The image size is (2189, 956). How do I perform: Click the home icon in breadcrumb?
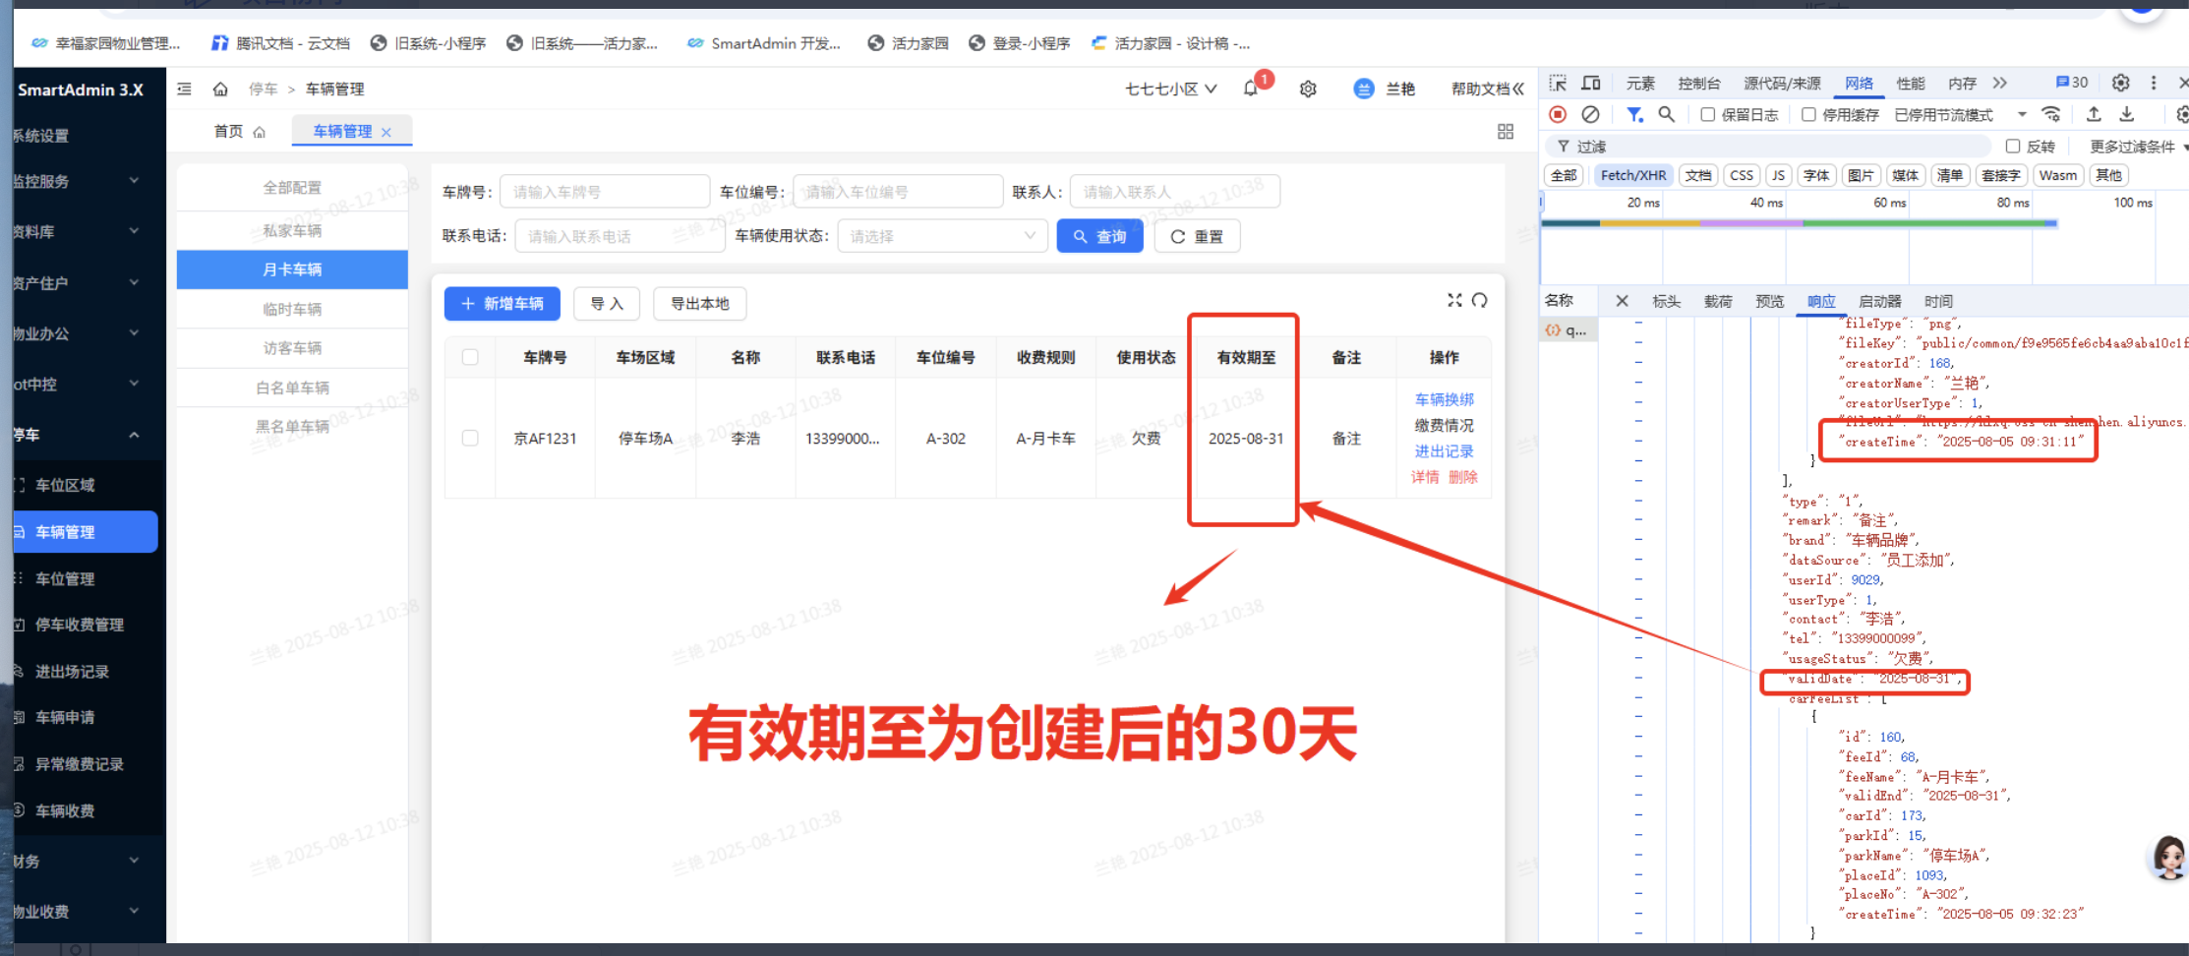[x=220, y=90]
